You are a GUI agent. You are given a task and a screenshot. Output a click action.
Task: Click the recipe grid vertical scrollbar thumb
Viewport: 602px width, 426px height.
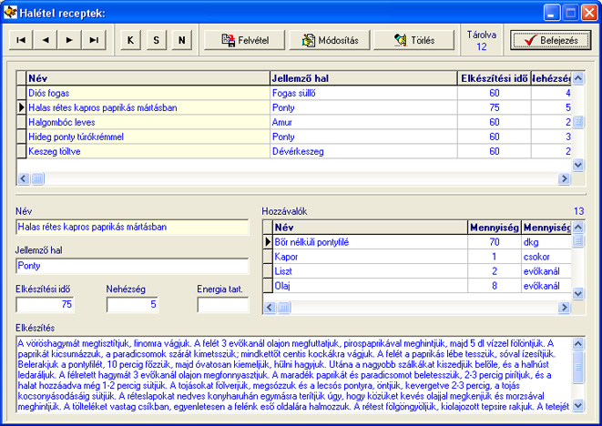click(578, 122)
